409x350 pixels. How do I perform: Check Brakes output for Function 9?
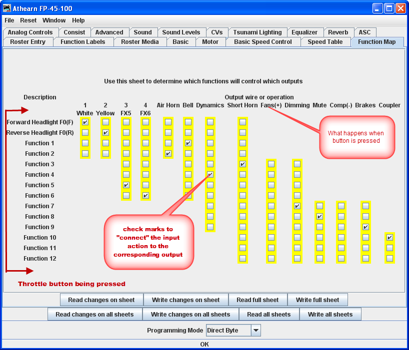tap(365, 227)
